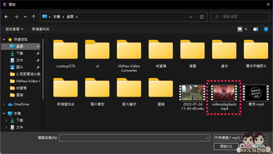273x154 pixels.
Task: Open the filename history dropdown arrow
Action: click(x=207, y=138)
